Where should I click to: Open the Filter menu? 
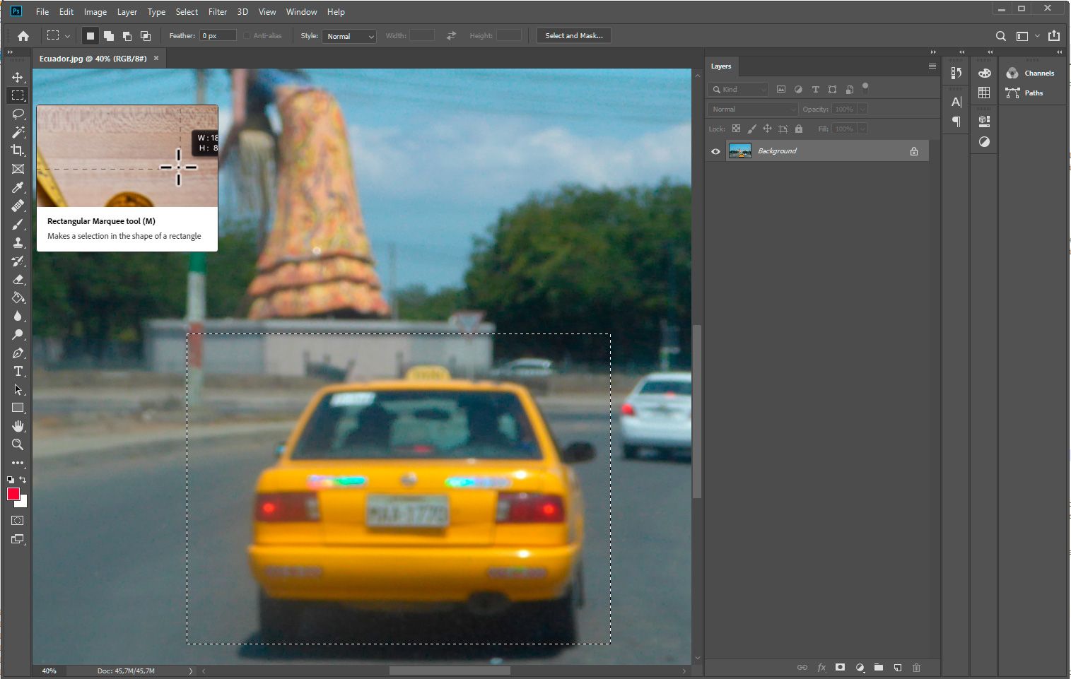[x=217, y=12]
